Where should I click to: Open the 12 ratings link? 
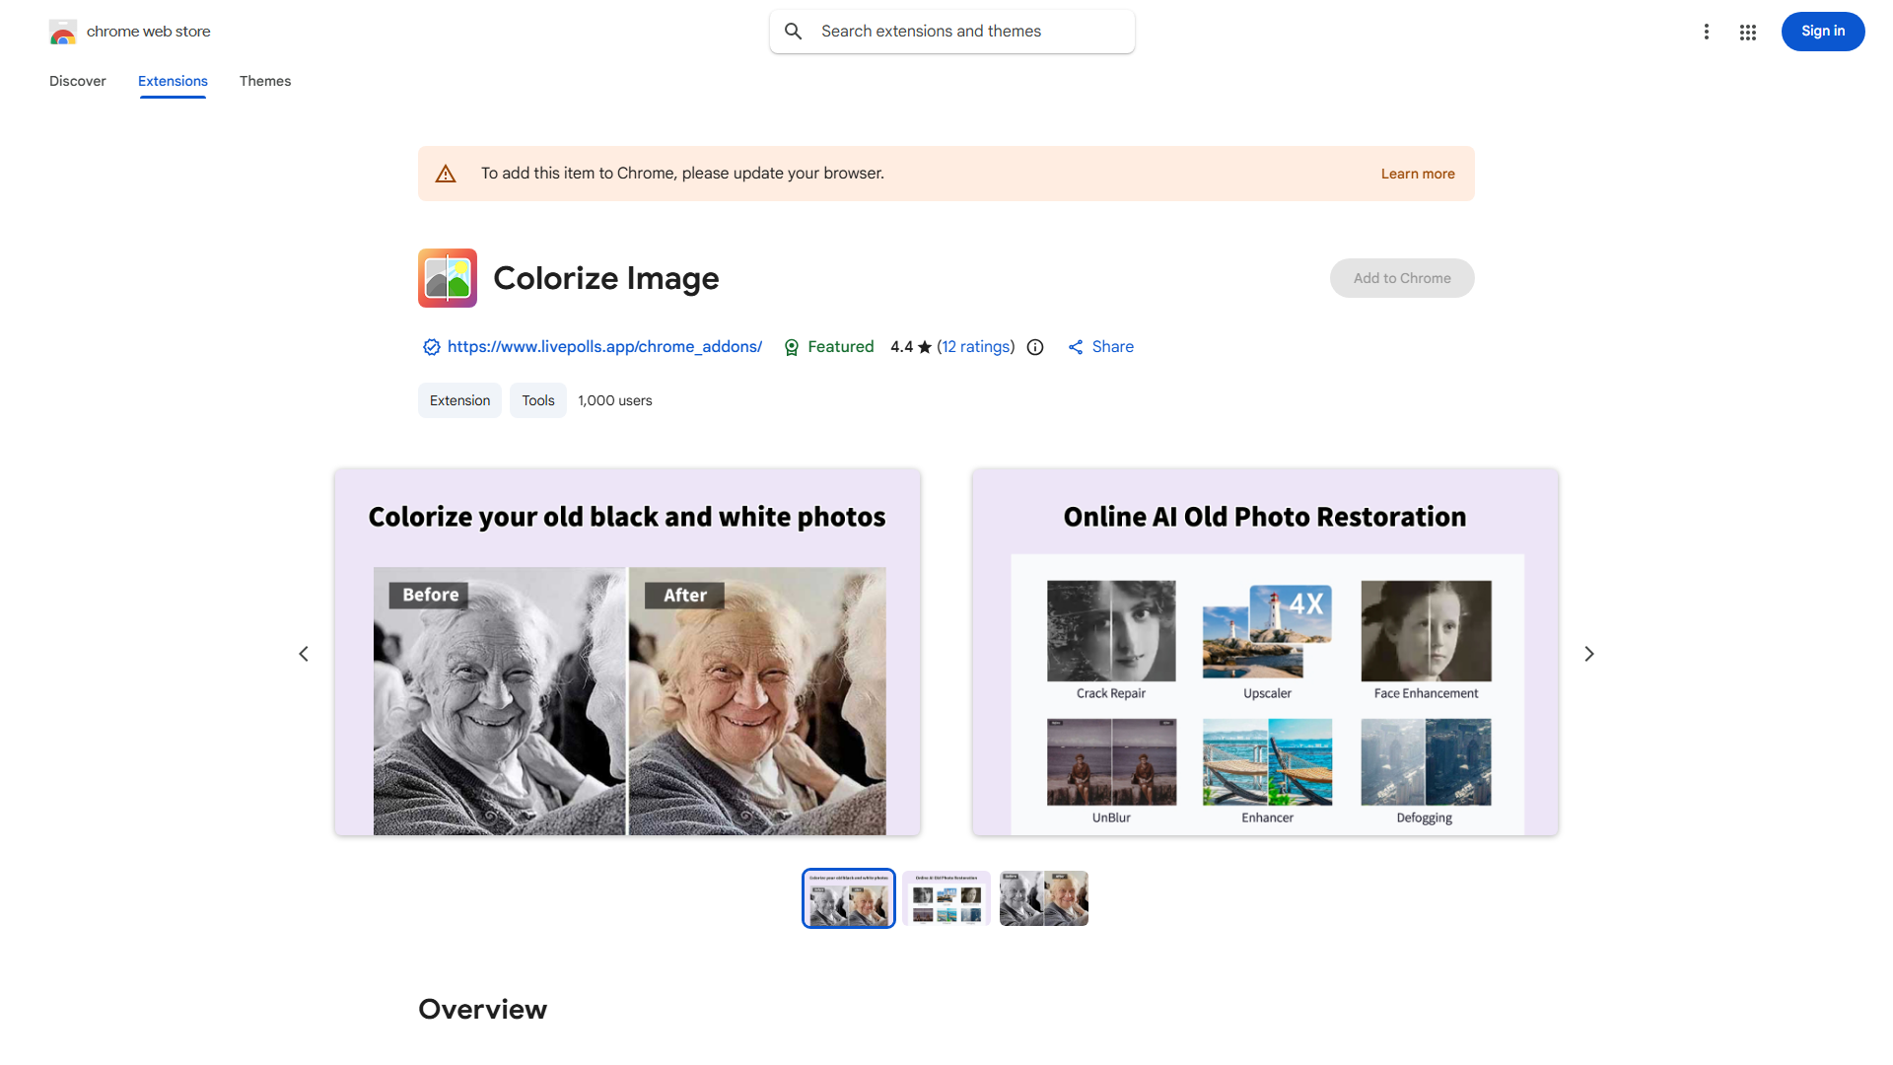coord(976,346)
